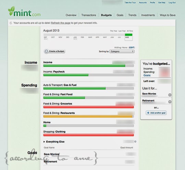185x170 pixels.
Task: Select the AUG month on timeline
Action: (128, 37)
